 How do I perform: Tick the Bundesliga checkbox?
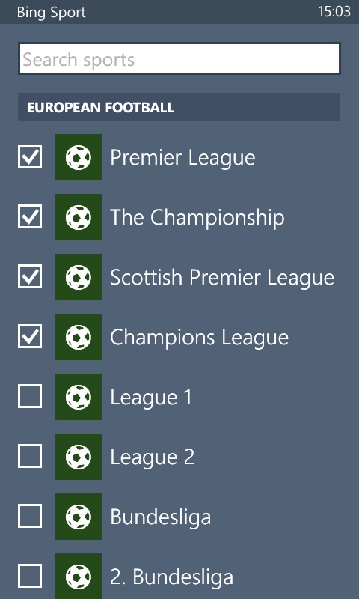click(x=30, y=517)
